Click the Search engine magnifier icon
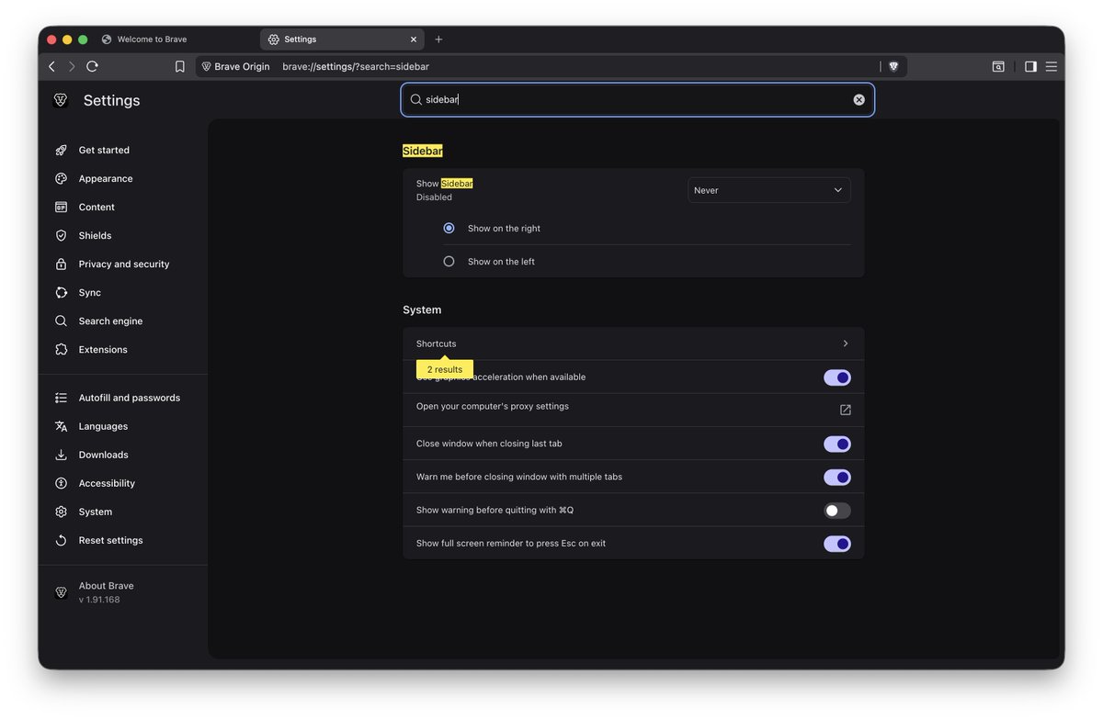The height and width of the screenshot is (720, 1103). 61,321
